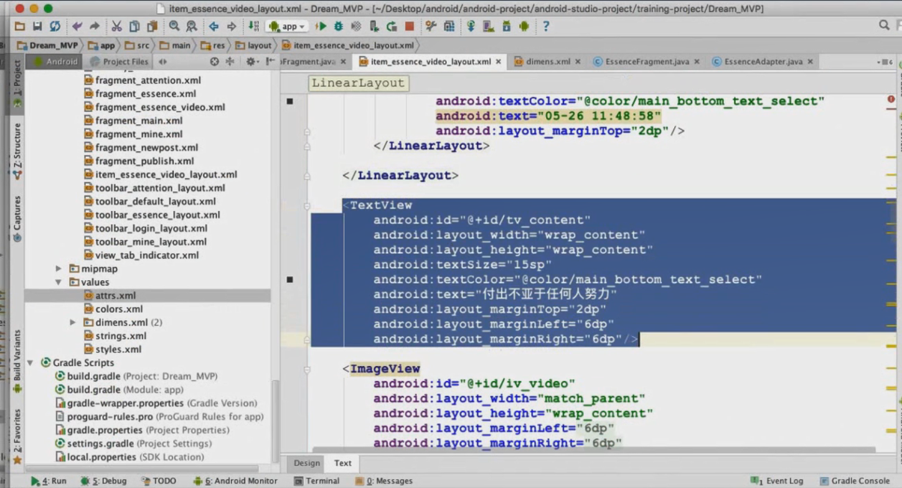Switch project view to Android

(x=56, y=62)
